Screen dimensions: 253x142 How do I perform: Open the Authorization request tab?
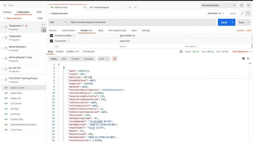(68, 30)
